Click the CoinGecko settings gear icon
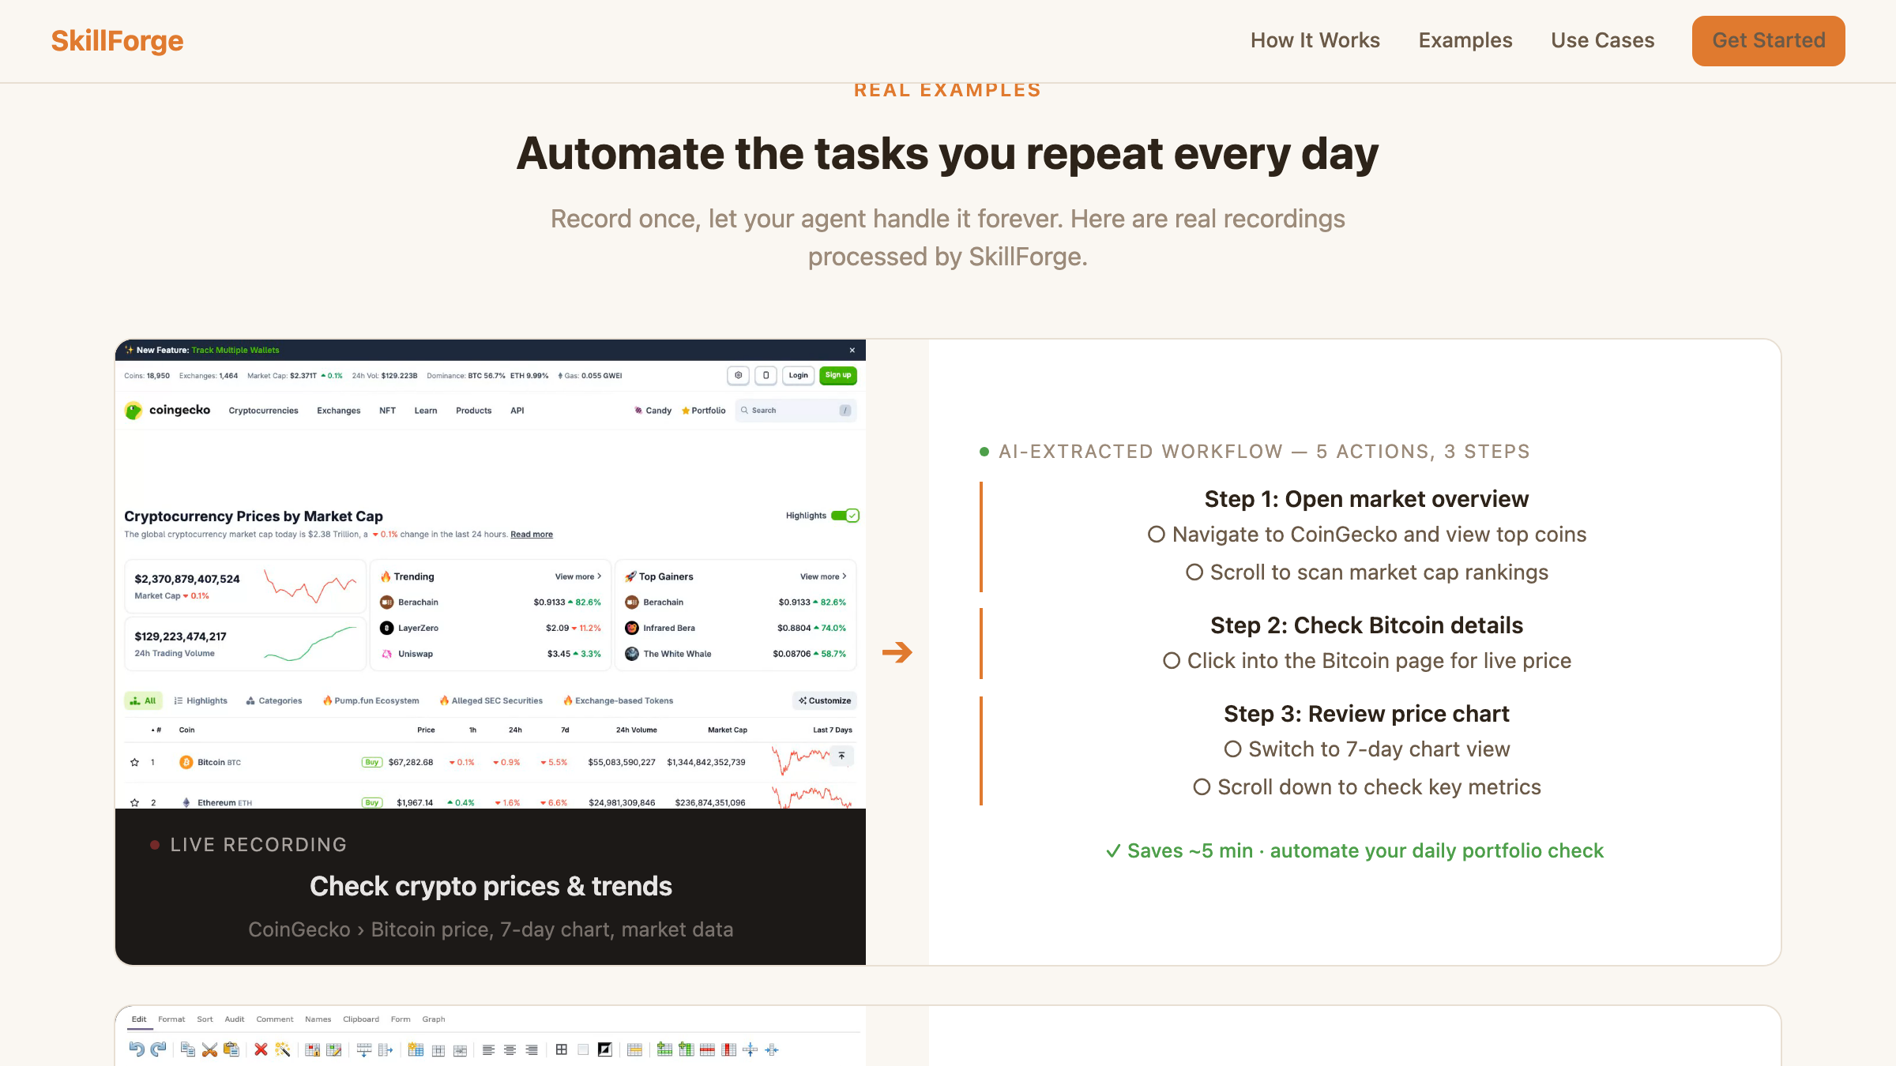The image size is (1896, 1066). coord(738,376)
